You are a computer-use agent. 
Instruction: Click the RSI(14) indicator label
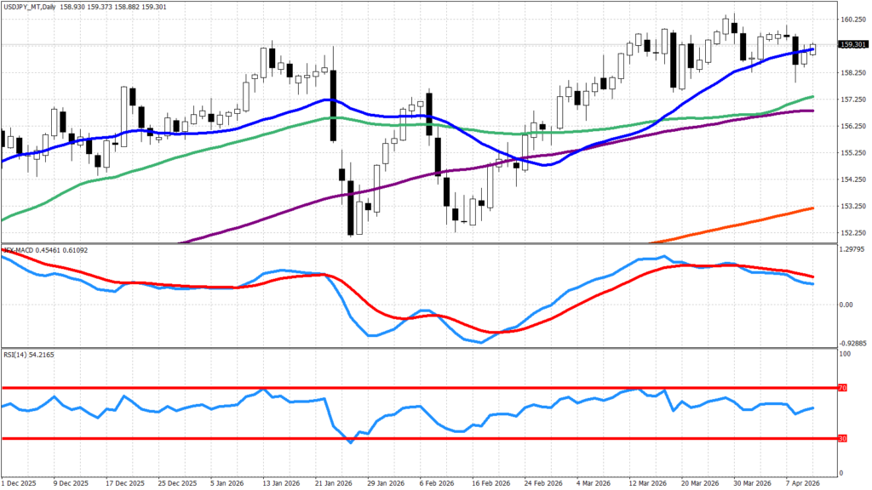click(x=18, y=353)
